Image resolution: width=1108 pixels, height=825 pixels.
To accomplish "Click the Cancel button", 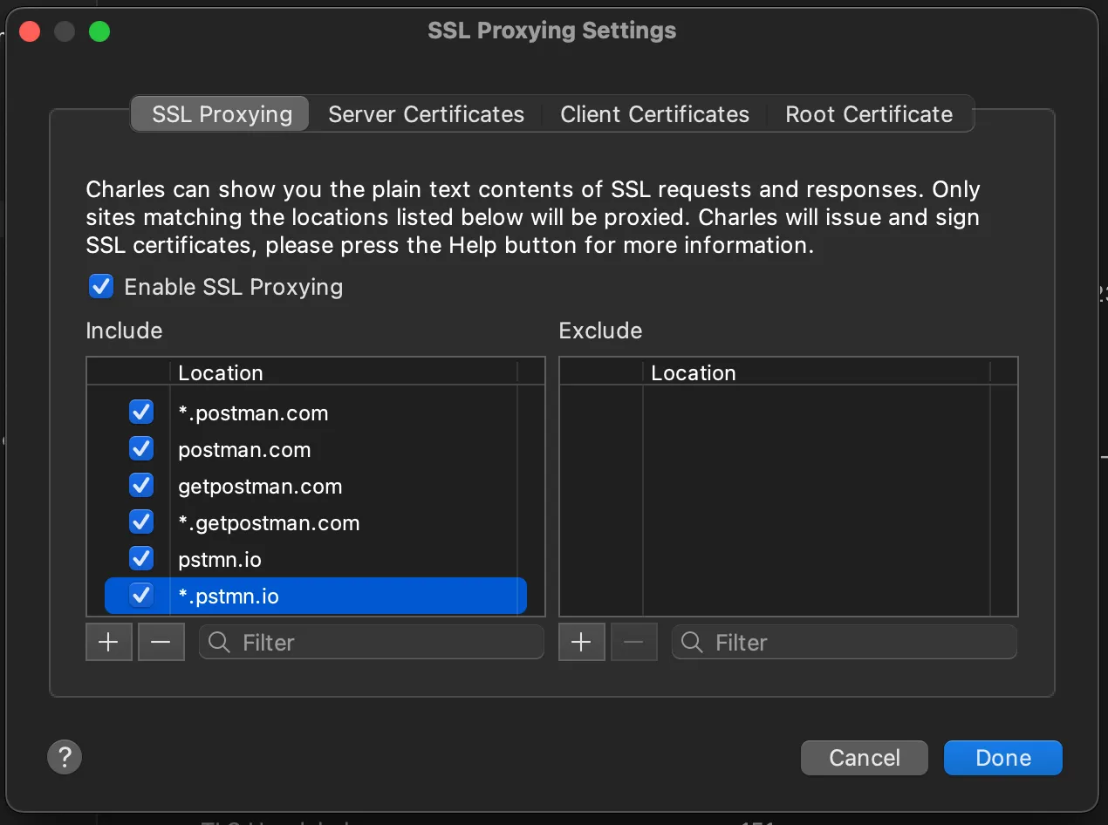I will (864, 758).
